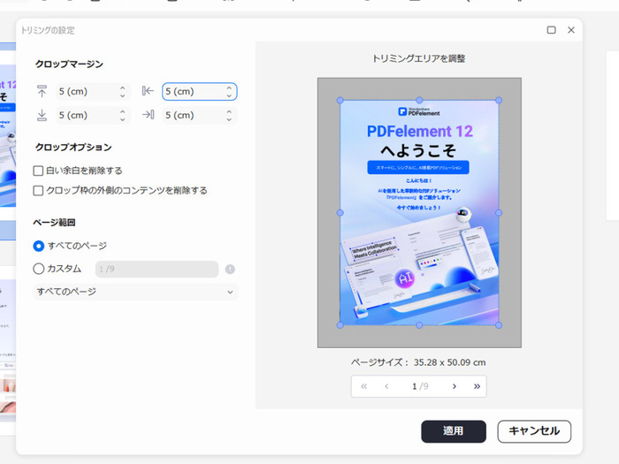Click the 適用 button
The image size is (619, 464).
[454, 431]
